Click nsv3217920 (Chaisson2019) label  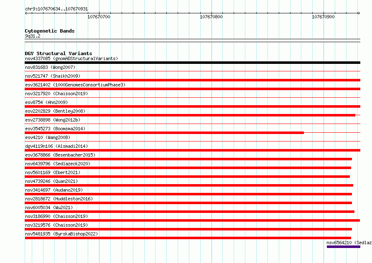[x=56, y=94]
